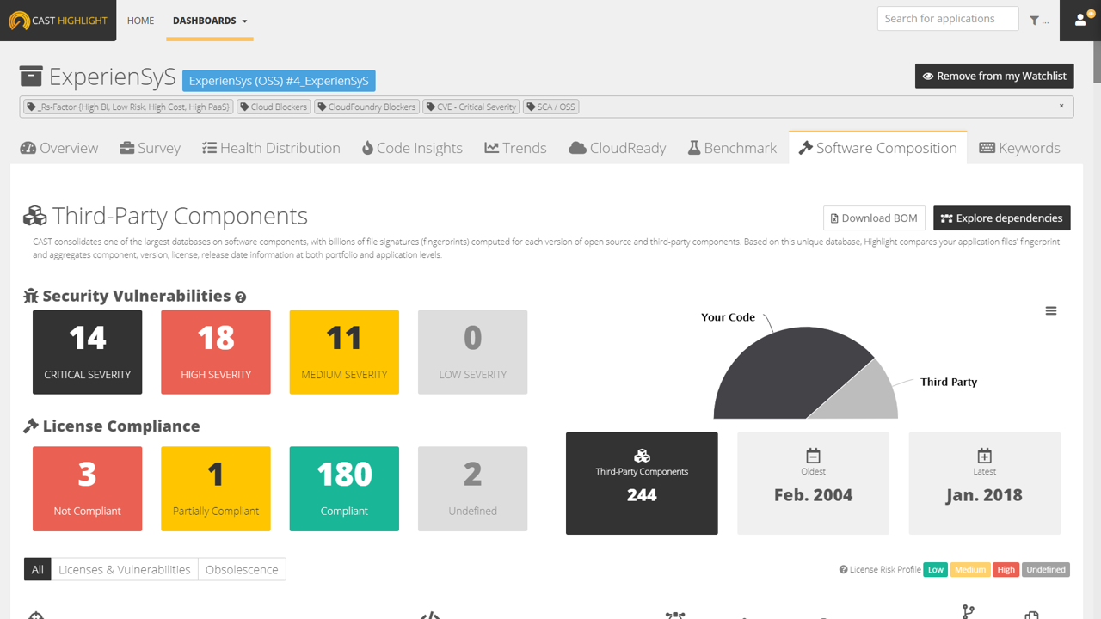Select Licenses & Vulnerabilities filter toggle
The image size is (1101, 619).
(x=125, y=569)
